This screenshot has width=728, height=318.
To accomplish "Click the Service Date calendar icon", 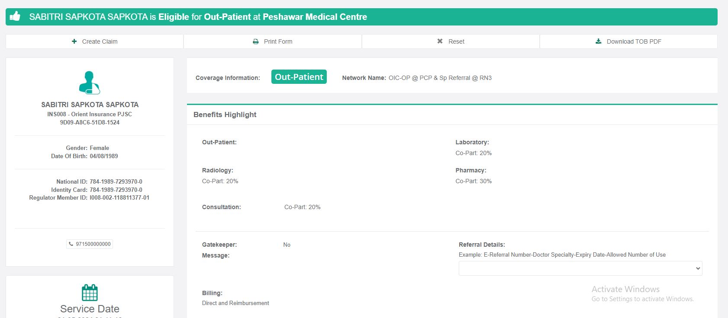I will pyautogui.click(x=90, y=293).
